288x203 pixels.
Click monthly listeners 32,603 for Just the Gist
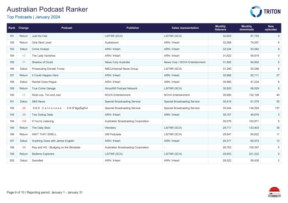pyautogui.click(x=227, y=36)
